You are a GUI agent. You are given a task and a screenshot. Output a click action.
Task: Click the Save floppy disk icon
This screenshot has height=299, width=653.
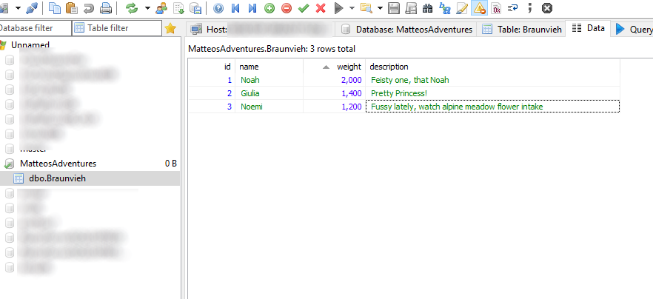tap(394, 7)
